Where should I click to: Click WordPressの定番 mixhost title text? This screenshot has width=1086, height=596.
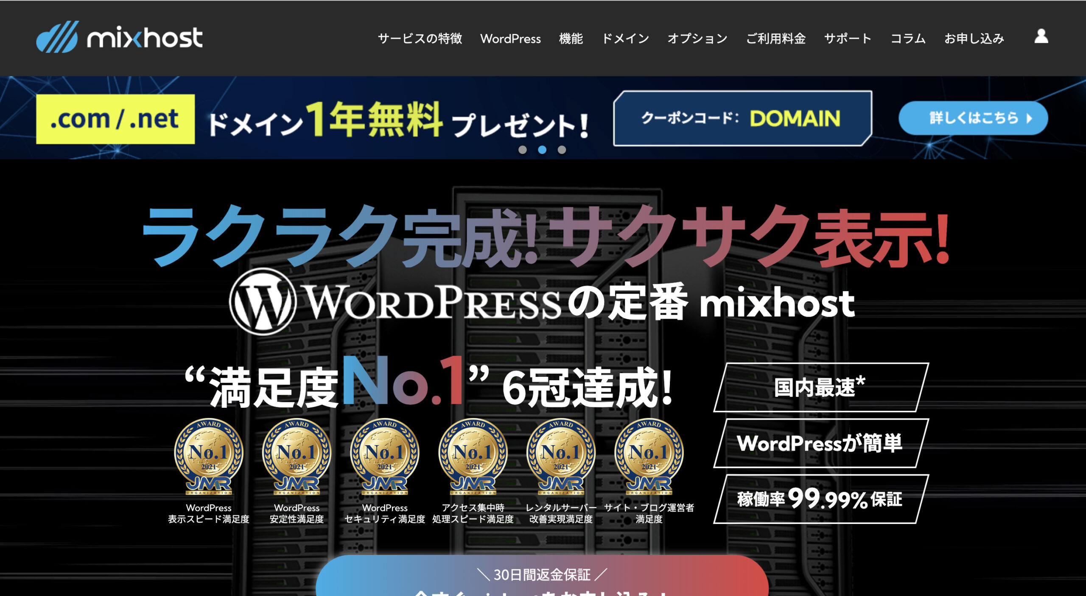pos(542,302)
